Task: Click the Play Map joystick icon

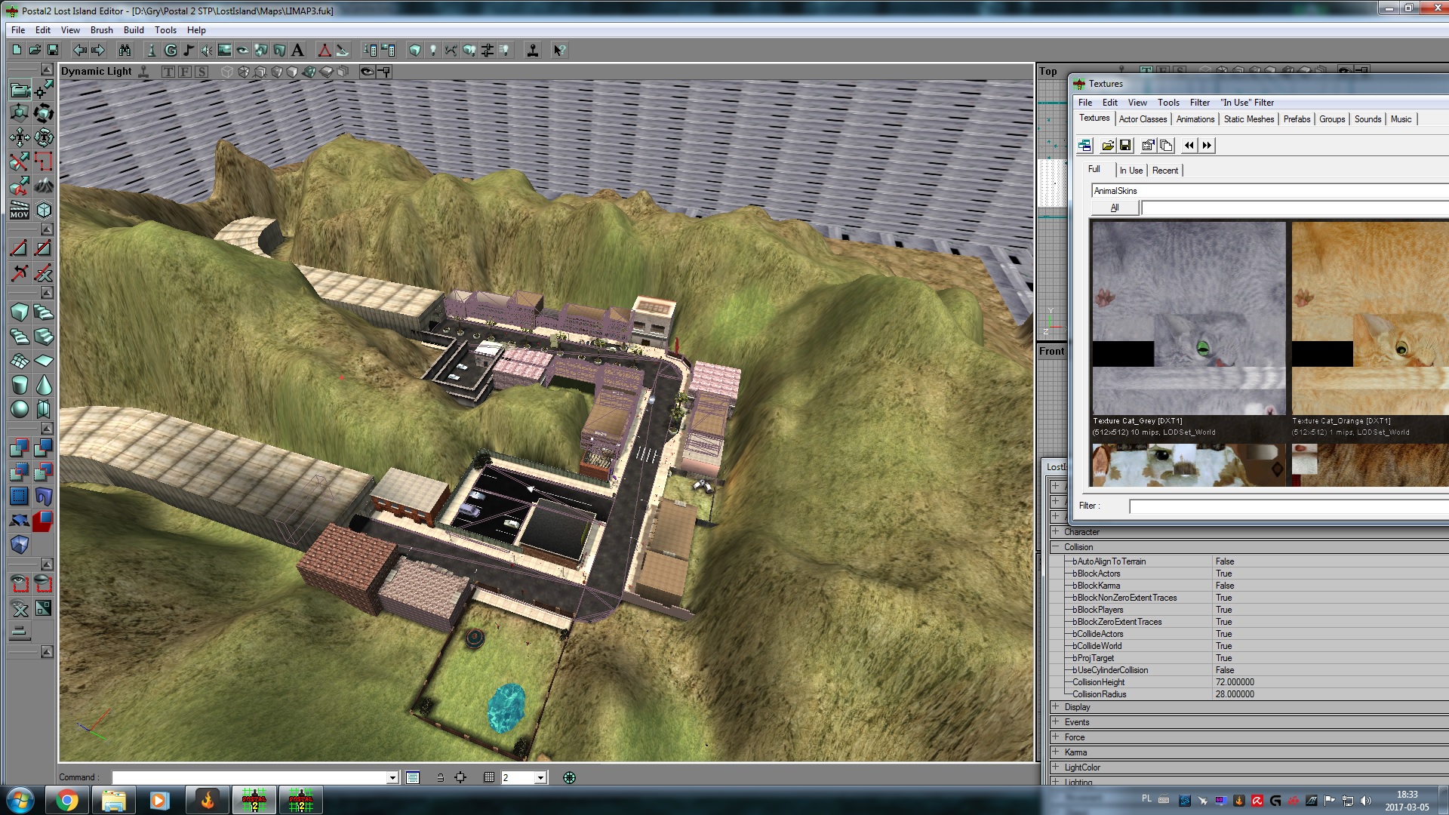Action: (x=533, y=50)
